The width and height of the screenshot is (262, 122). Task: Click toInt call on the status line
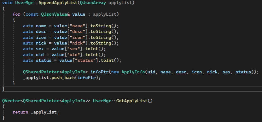(107, 60)
